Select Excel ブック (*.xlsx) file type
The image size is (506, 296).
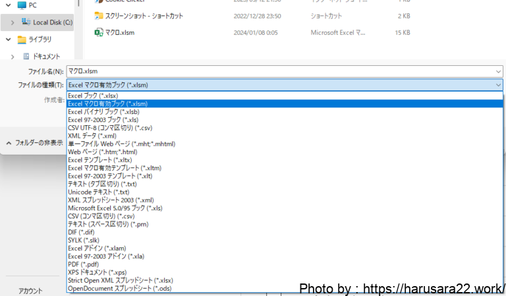(93, 96)
